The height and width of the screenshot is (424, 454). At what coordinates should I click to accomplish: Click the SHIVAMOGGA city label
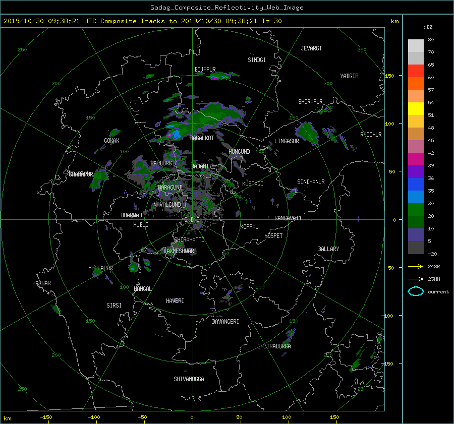[189, 379]
